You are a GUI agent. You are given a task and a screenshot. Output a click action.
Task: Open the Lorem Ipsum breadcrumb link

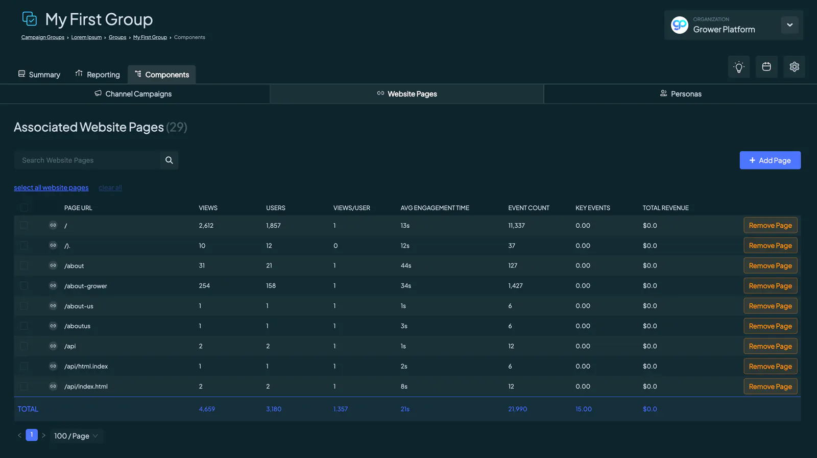tap(86, 37)
